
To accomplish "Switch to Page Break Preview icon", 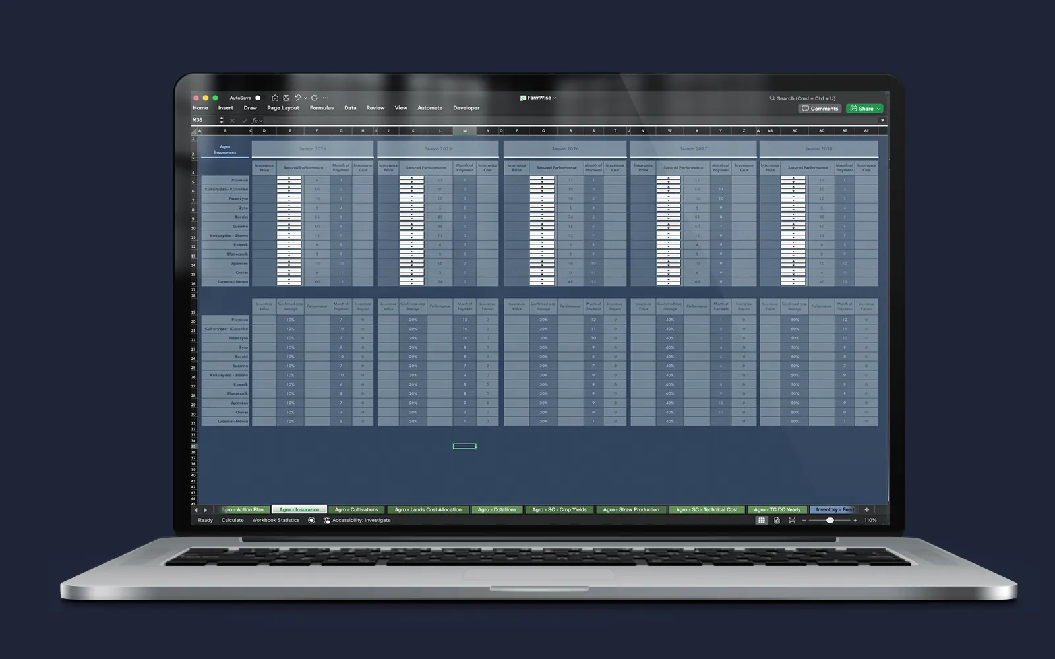I will 792,520.
